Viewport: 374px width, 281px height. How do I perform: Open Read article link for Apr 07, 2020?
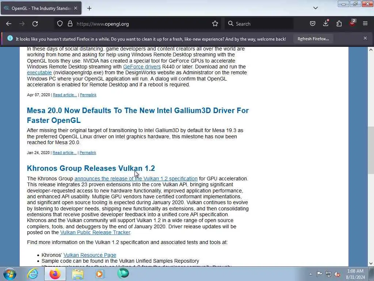coord(65,95)
